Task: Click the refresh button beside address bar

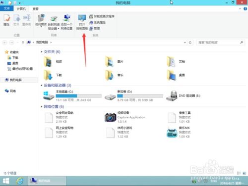Action: click(190, 43)
